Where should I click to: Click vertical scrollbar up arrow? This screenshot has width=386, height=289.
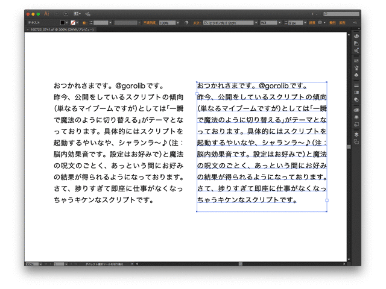tap(349, 35)
